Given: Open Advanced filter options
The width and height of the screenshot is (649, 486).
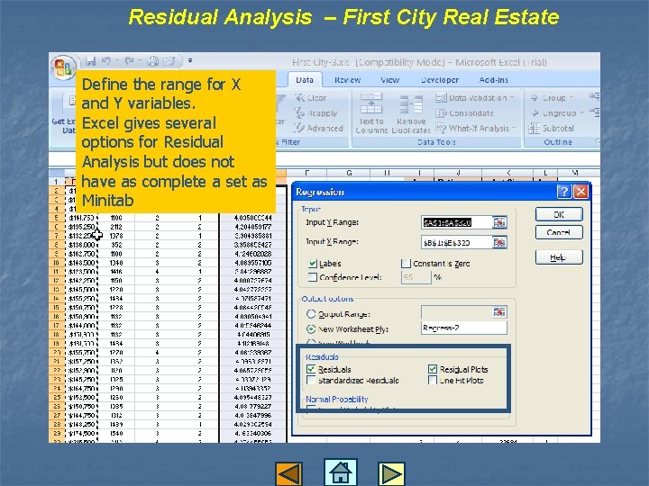Looking at the screenshot, I should coord(318,129).
